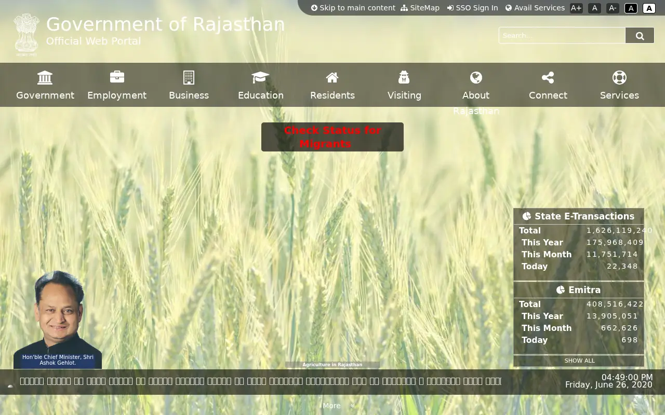Click the Education graduation cap icon
The height and width of the screenshot is (415, 665).
(x=260, y=77)
